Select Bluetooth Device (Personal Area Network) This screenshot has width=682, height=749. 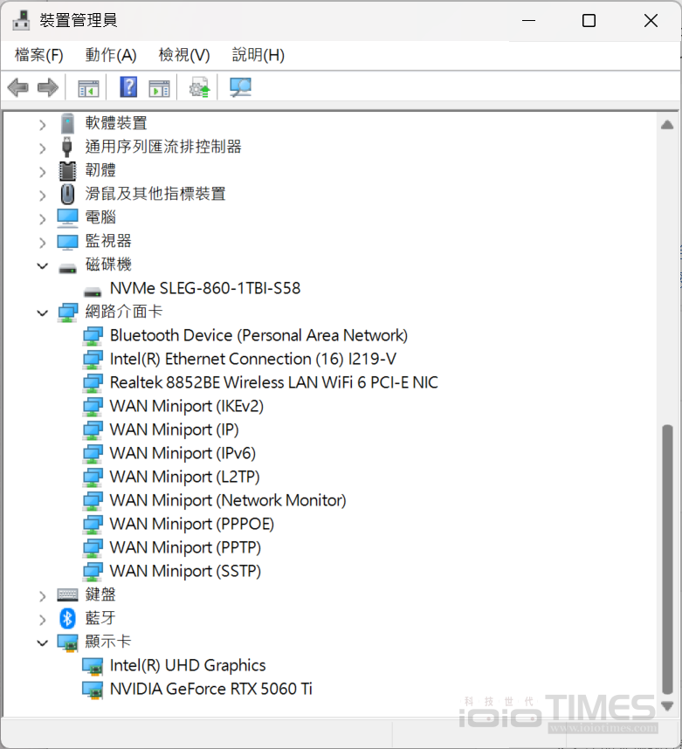coord(258,336)
